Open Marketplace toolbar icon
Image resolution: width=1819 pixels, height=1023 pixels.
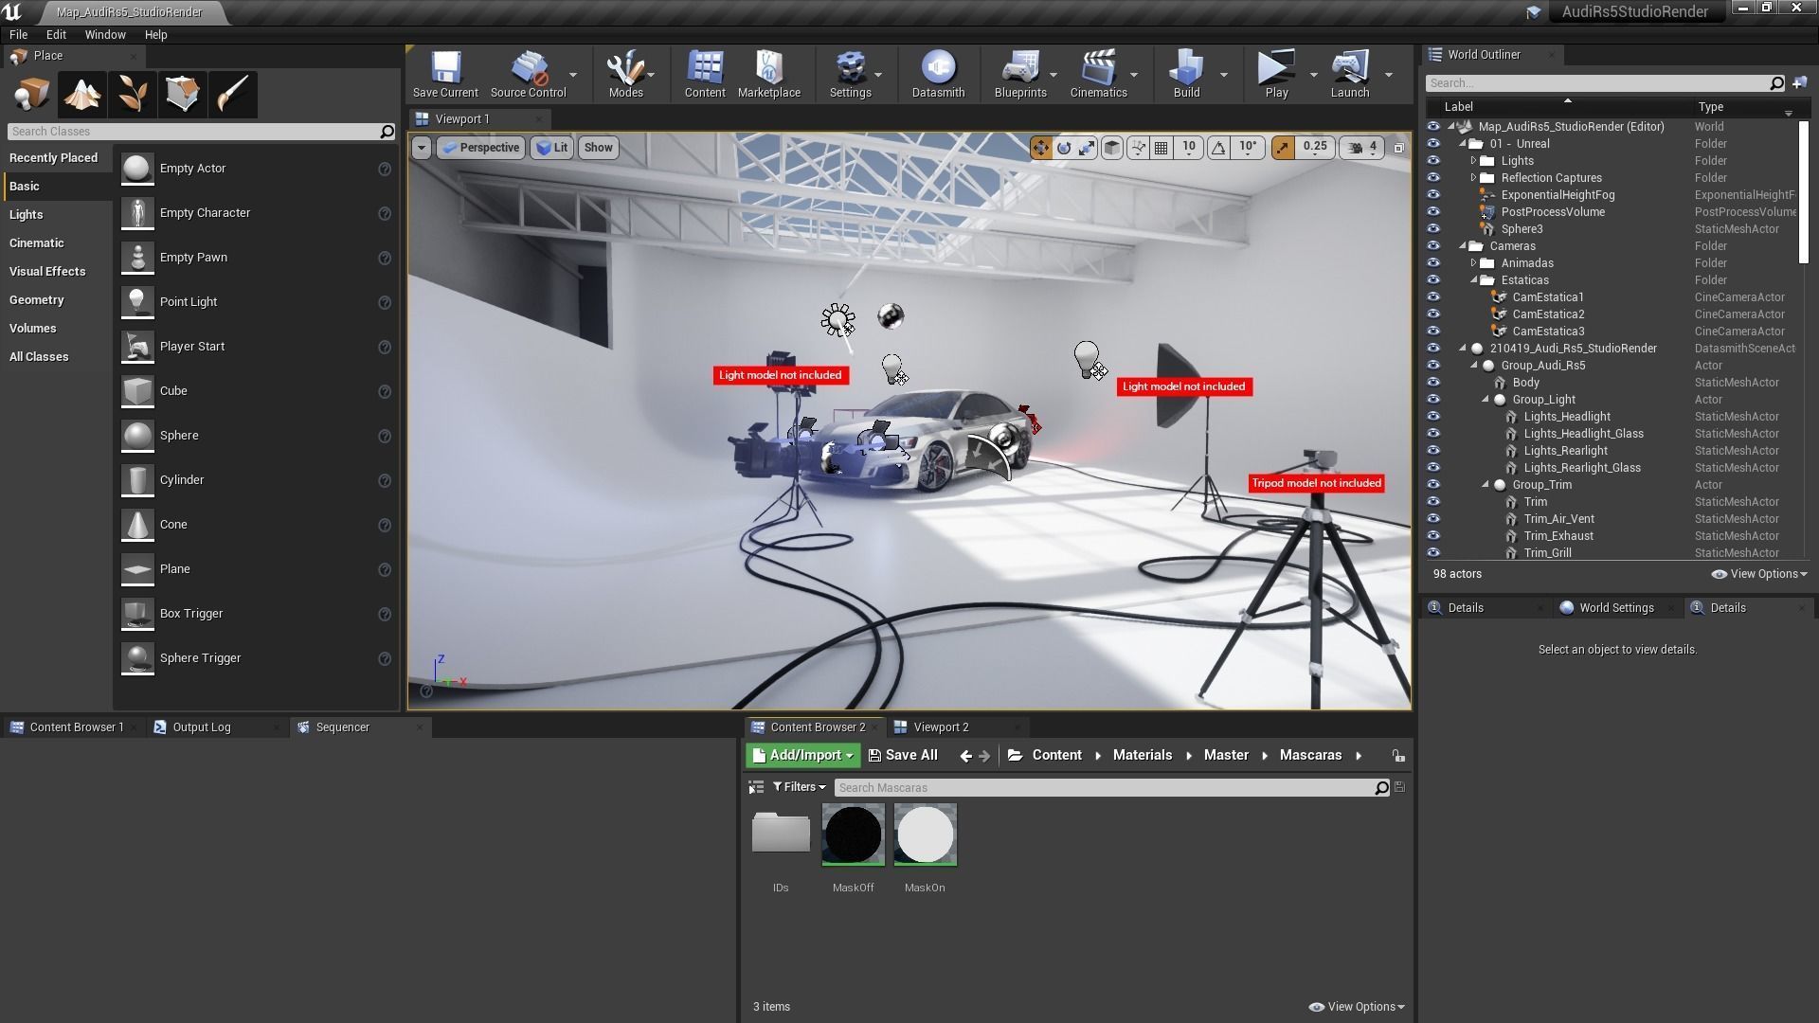pyautogui.click(x=768, y=75)
